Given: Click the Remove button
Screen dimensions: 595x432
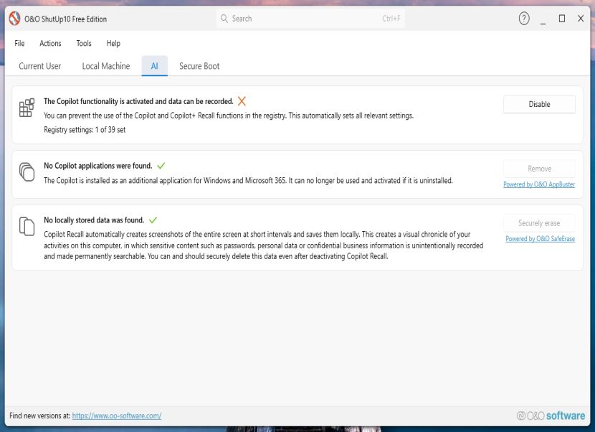Looking at the screenshot, I should (x=539, y=169).
